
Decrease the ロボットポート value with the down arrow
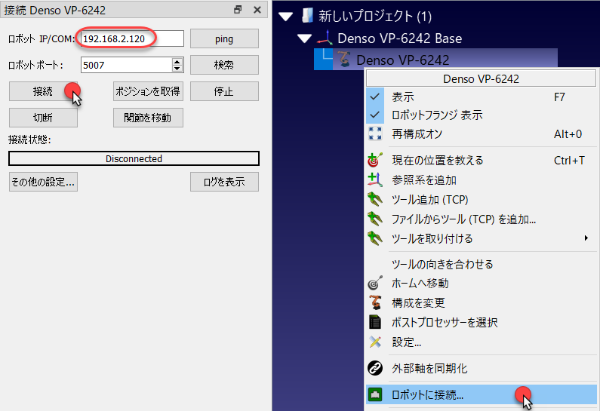tap(177, 69)
